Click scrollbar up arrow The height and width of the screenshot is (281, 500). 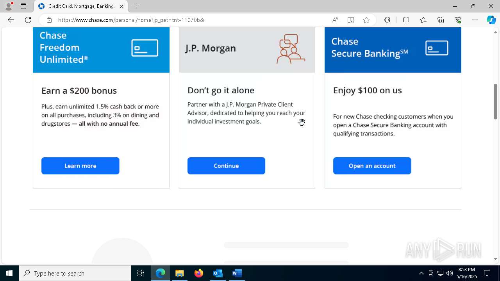(x=496, y=32)
